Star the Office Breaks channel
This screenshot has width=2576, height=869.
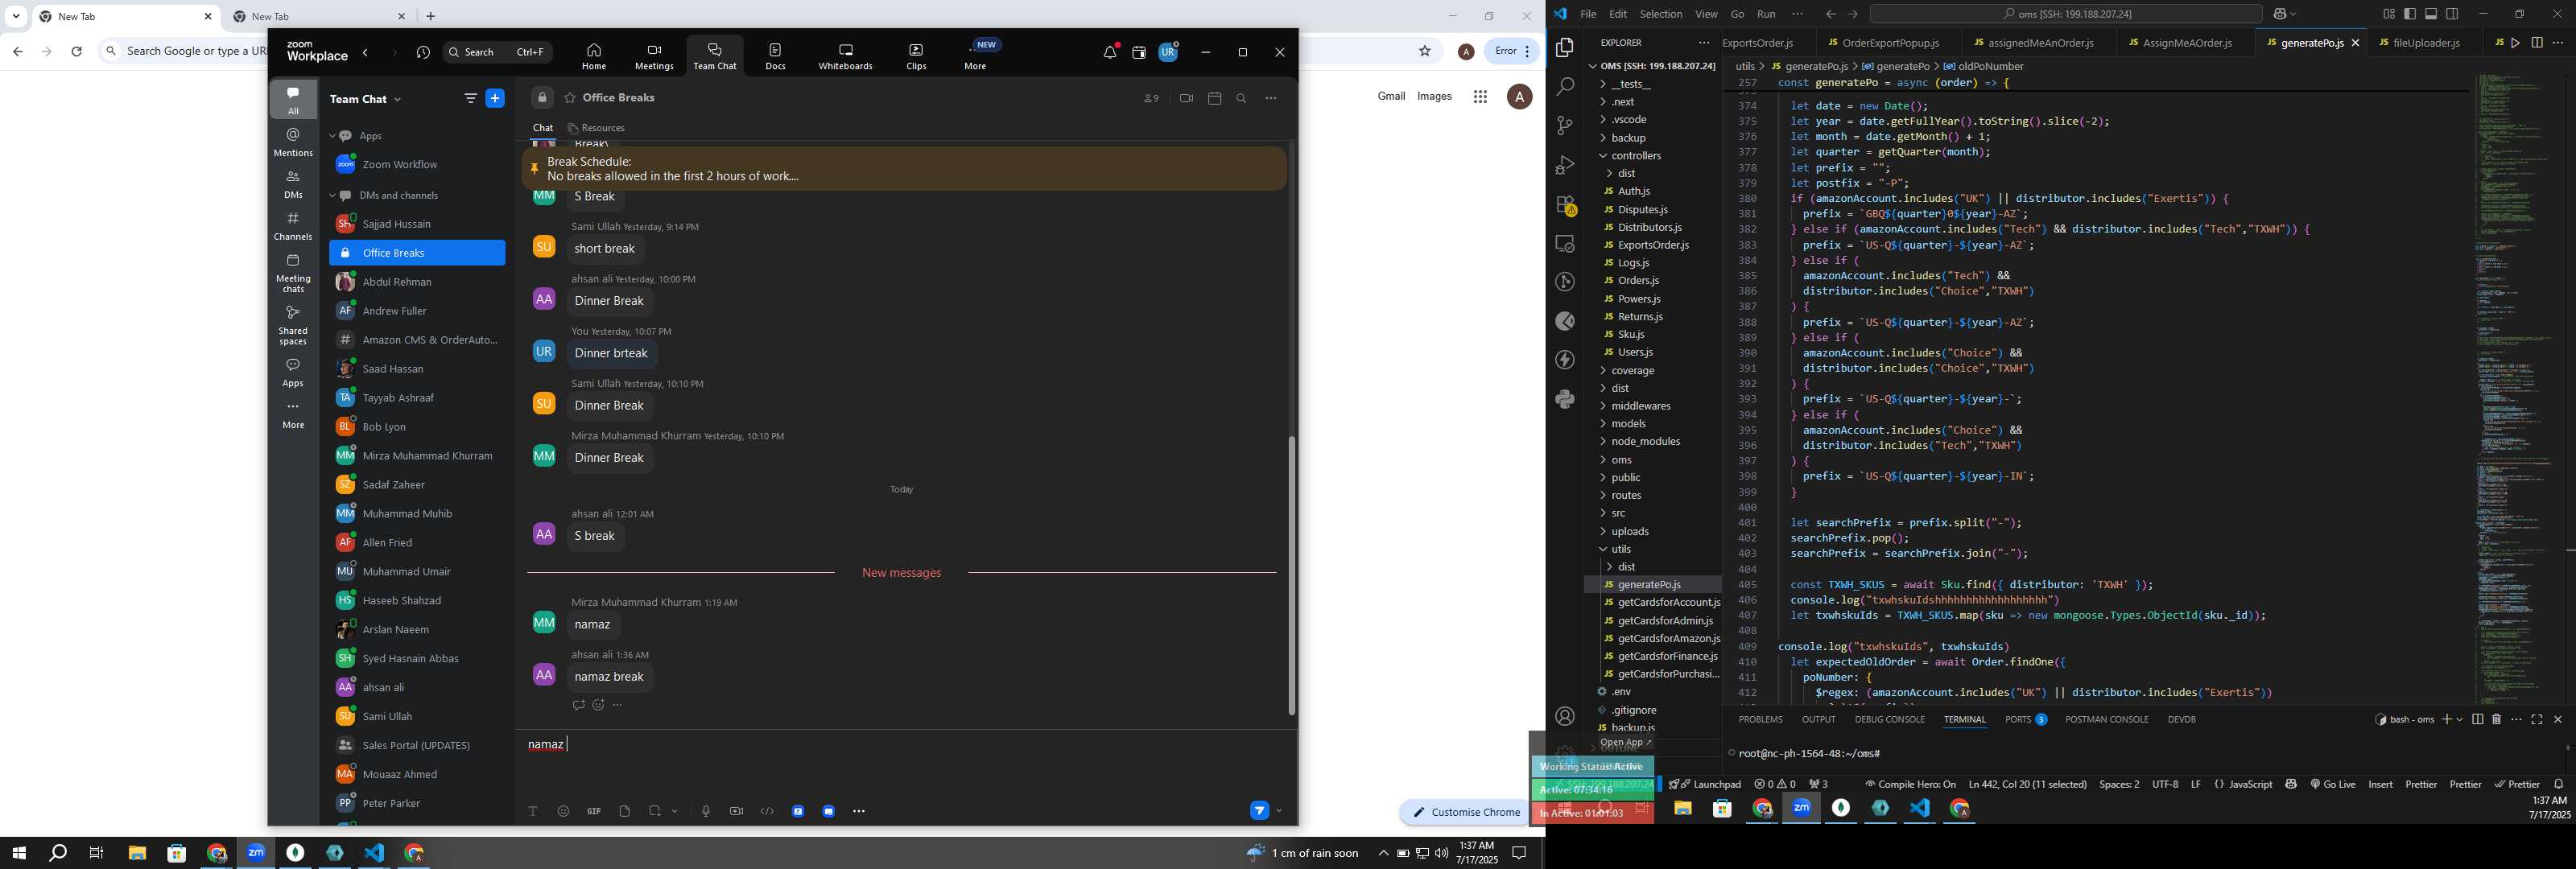click(x=570, y=98)
